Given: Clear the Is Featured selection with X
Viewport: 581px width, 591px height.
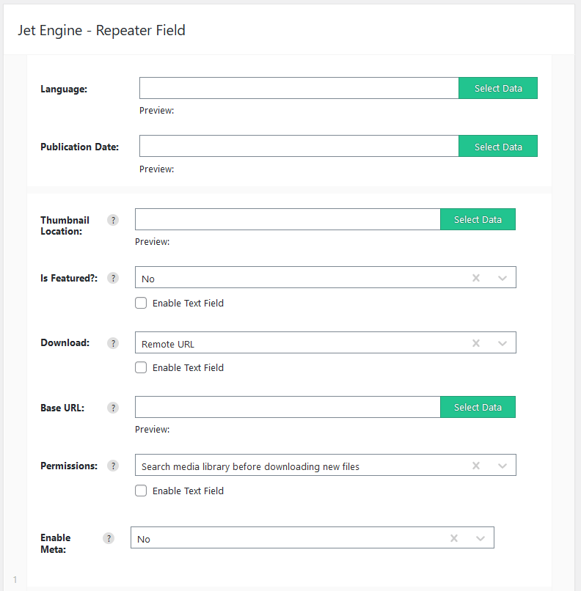Looking at the screenshot, I should click(476, 278).
